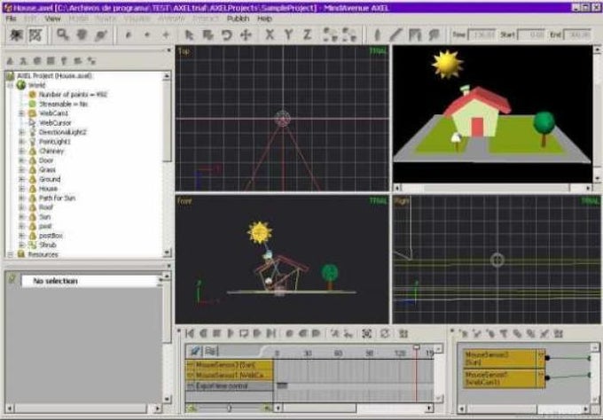Click the Z axis constraint icon
The width and height of the screenshot is (603, 420).
pos(307,35)
